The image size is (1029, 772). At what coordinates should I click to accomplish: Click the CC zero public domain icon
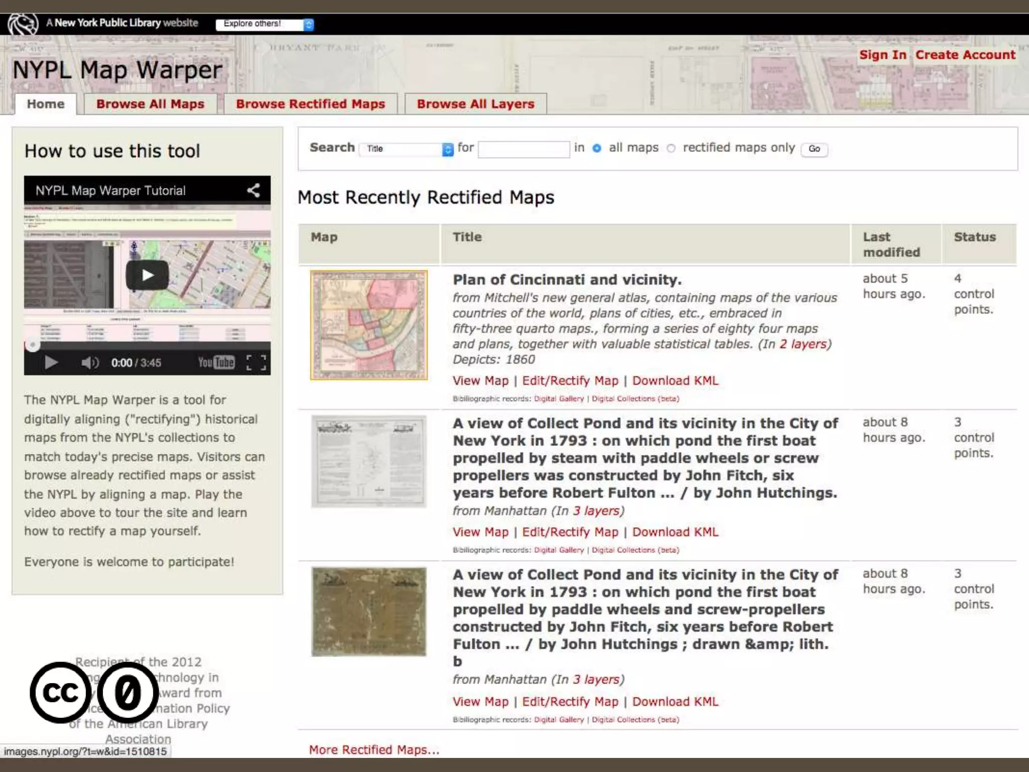pos(128,692)
